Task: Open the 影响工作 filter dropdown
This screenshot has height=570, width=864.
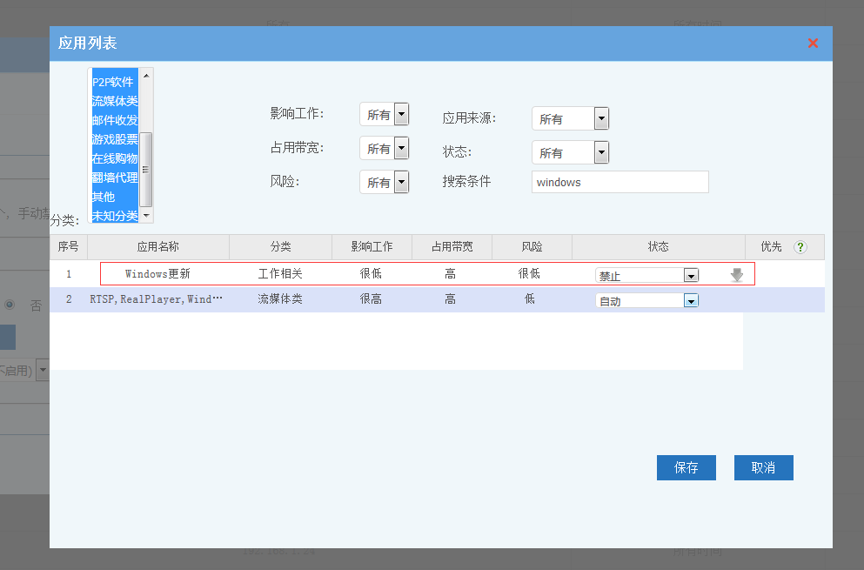Action: [x=401, y=114]
